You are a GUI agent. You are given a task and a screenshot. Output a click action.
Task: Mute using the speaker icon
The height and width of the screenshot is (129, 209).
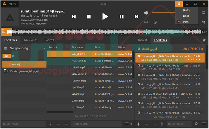[x=146, y=13]
